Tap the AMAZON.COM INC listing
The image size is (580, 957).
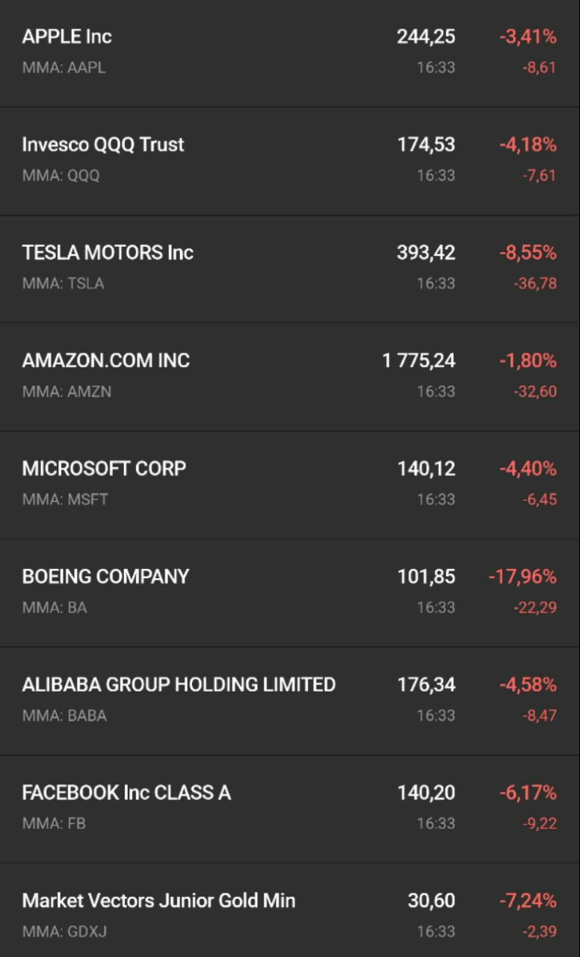coord(290,377)
